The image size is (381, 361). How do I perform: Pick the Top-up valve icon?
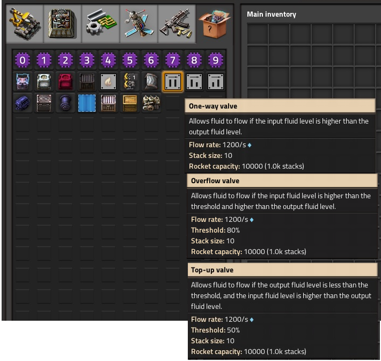point(215,82)
